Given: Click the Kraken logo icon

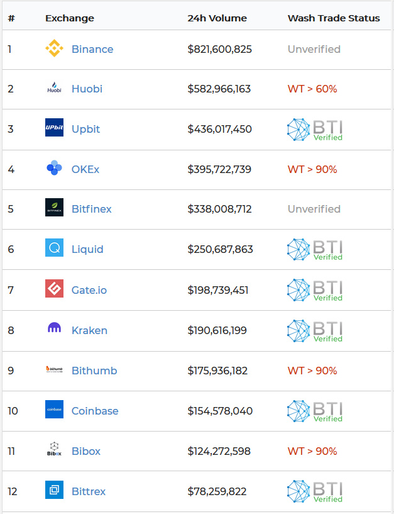Looking at the screenshot, I should coord(54,329).
